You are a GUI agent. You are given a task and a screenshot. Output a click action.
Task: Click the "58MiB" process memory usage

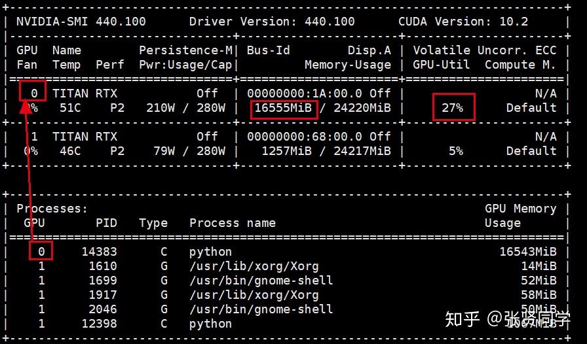tap(539, 295)
